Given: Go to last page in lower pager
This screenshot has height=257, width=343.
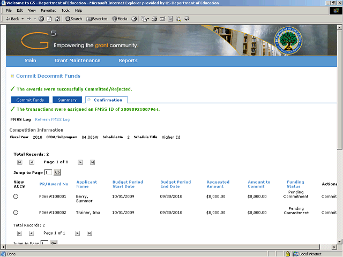Looking at the screenshot, I should (x=90, y=233).
